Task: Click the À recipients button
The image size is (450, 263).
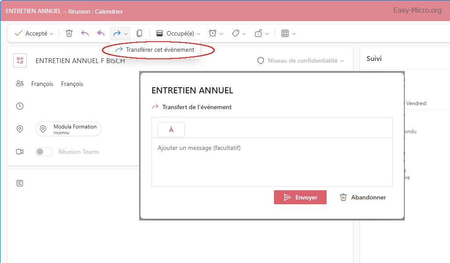Action: 171,130
